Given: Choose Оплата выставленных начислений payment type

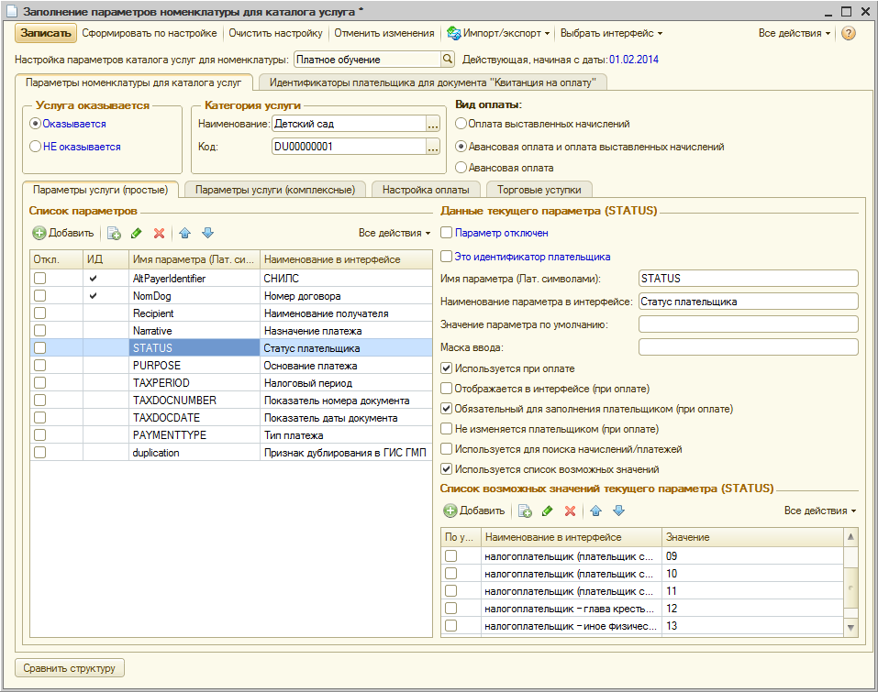Looking at the screenshot, I should click(461, 124).
